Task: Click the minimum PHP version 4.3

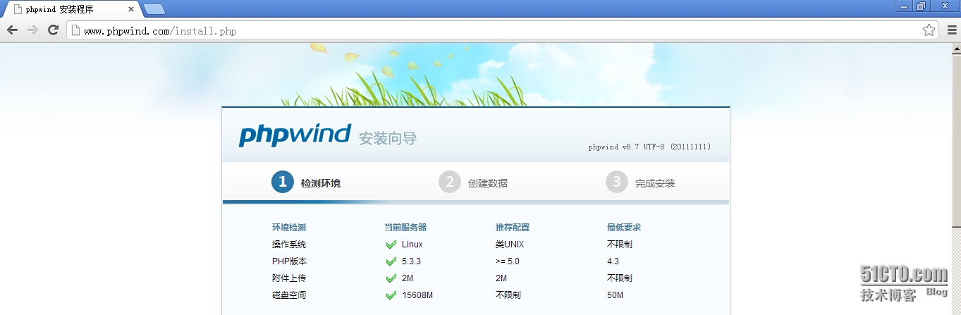Action: point(613,261)
